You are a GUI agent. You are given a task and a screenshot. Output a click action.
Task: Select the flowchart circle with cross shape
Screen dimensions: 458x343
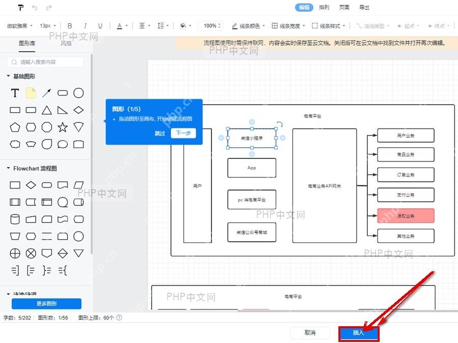pos(15,254)
